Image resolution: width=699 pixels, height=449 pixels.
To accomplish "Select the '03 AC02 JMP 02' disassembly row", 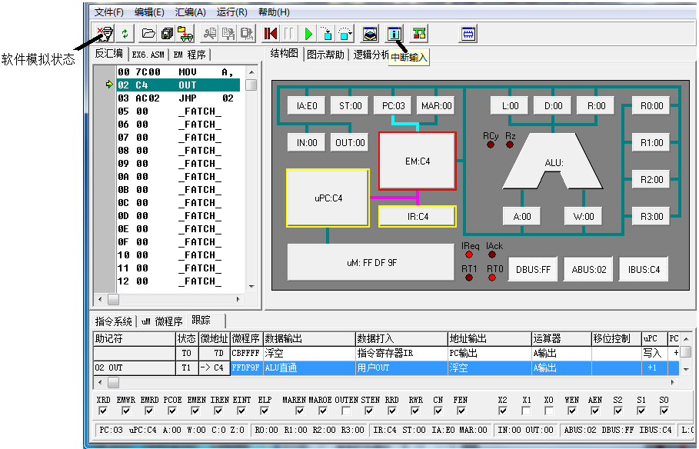I will (178, 98).
